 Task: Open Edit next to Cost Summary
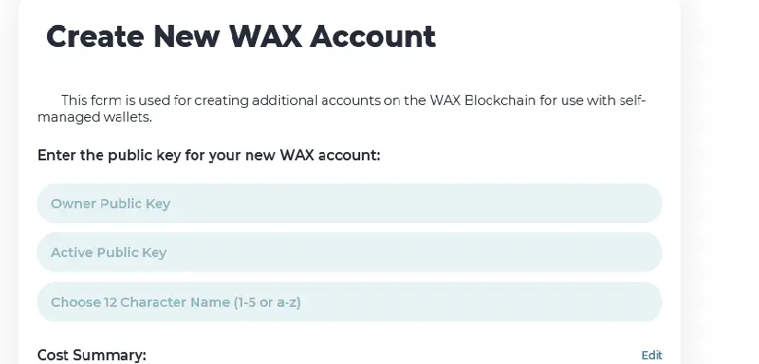point(651,356)
